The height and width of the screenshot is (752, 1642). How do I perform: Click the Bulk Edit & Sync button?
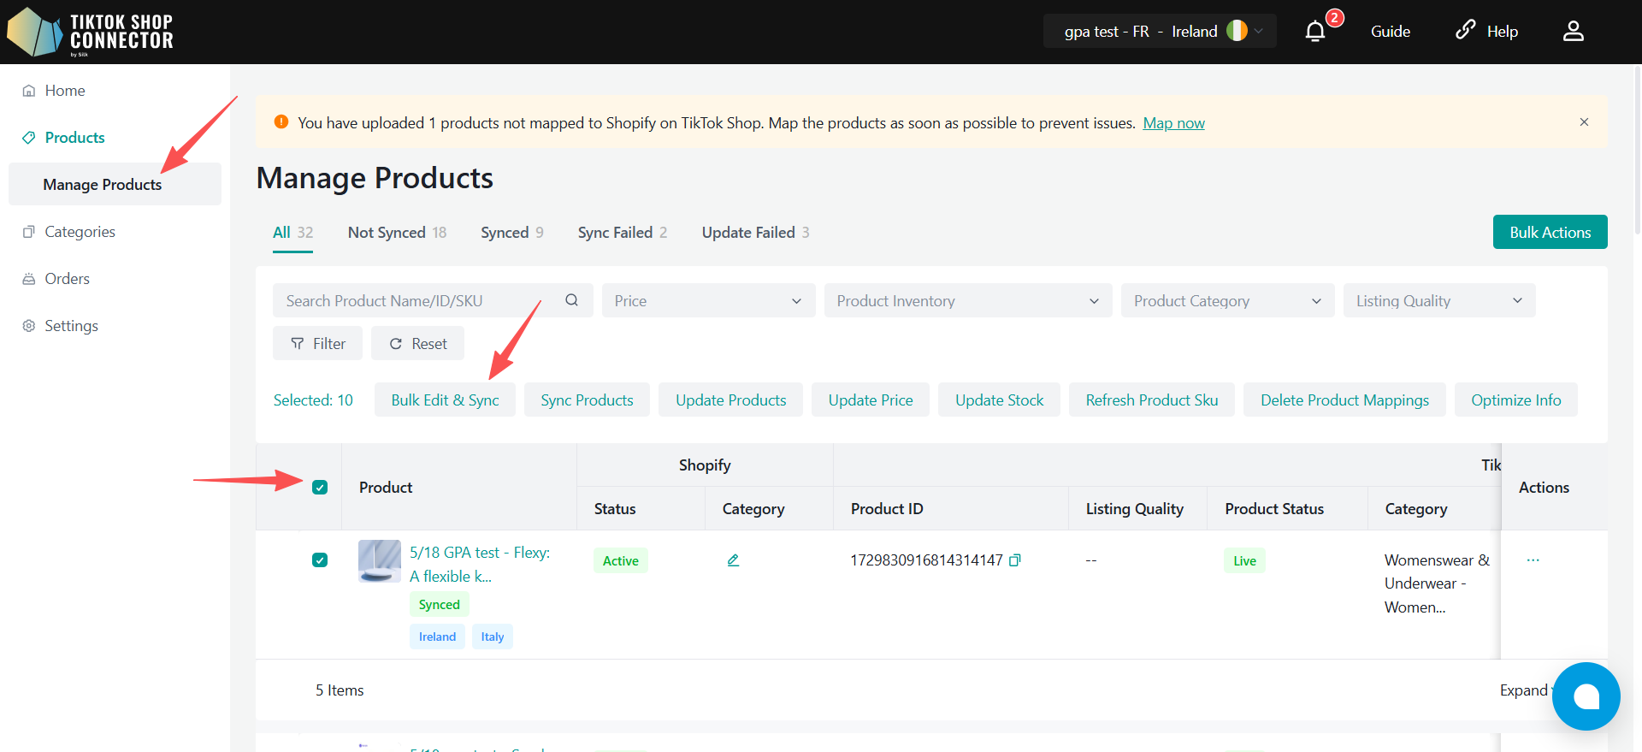445,400
